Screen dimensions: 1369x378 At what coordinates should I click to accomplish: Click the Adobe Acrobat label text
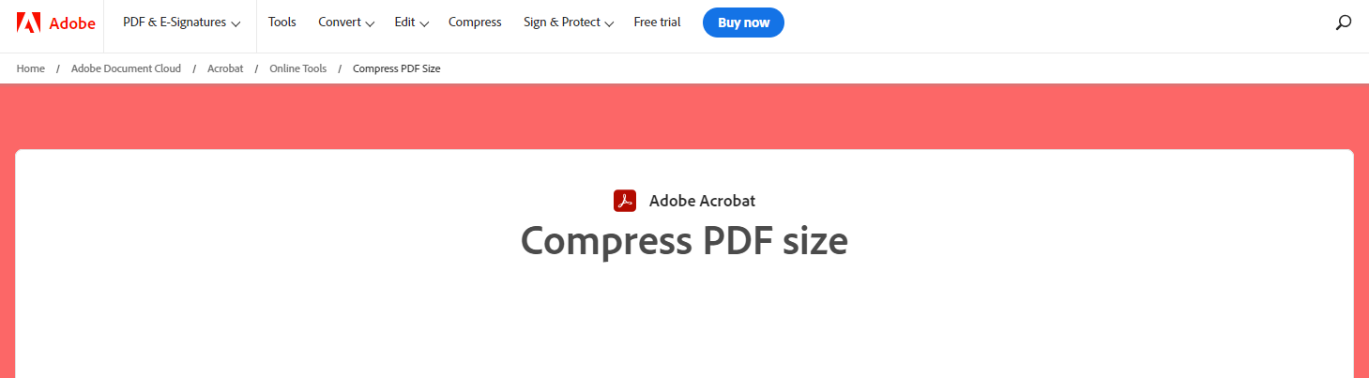point(702,201)
